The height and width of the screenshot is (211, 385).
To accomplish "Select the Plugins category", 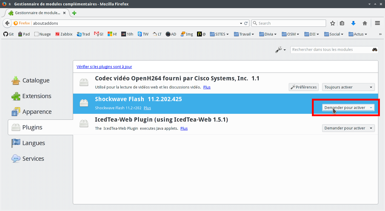I will click(x=40, y=127).
